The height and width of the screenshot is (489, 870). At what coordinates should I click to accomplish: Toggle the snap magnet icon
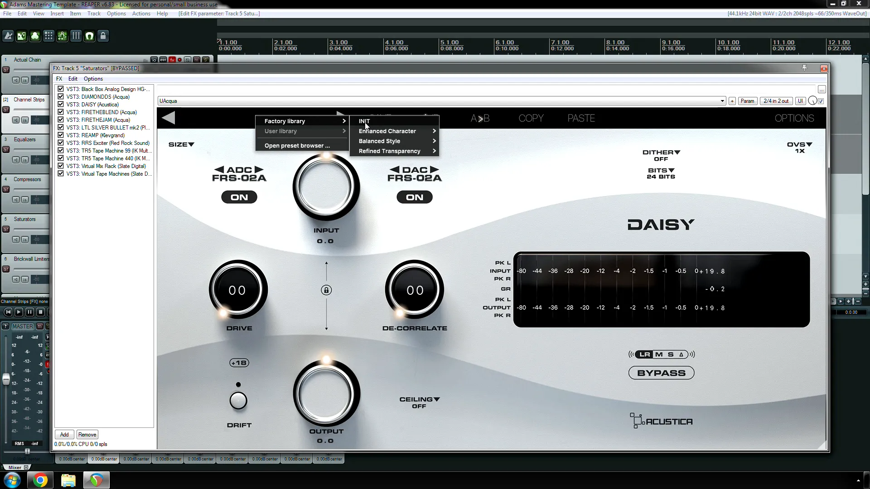click(x=90, y=36)
